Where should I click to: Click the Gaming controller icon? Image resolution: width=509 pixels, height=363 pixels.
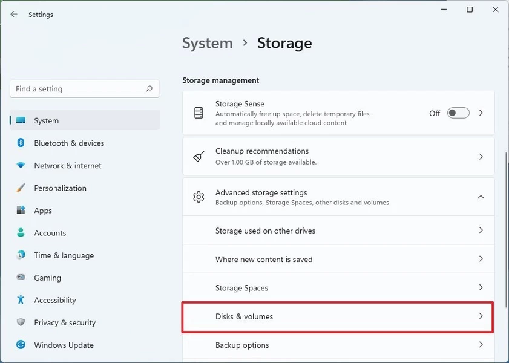[21, 278]
